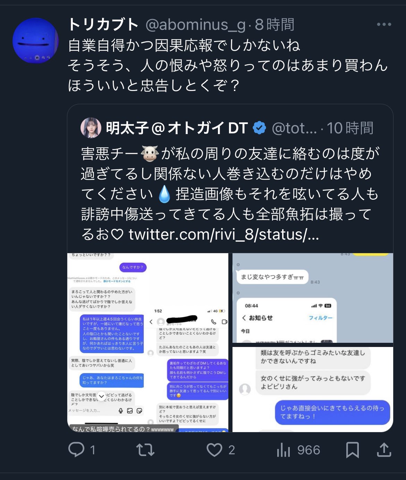Tap the retweet arrows icon

[145, 450]
